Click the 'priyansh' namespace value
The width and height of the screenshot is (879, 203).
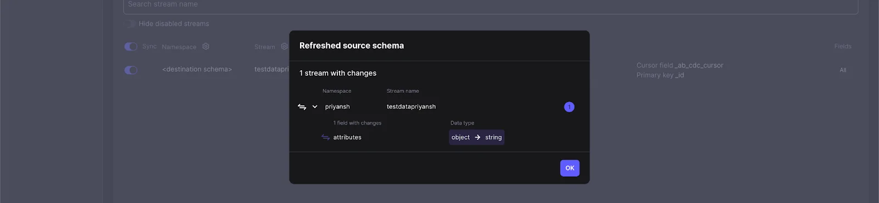337,106
